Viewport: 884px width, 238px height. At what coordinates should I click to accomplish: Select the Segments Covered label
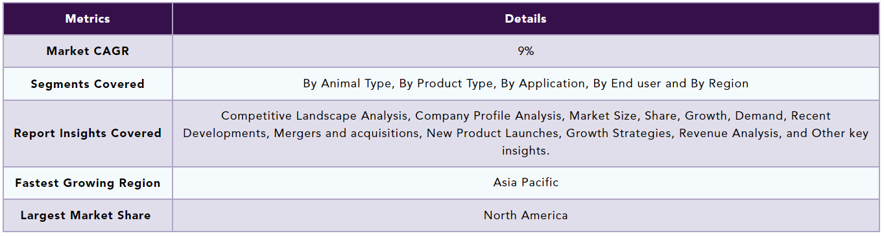tap(88, 84)
